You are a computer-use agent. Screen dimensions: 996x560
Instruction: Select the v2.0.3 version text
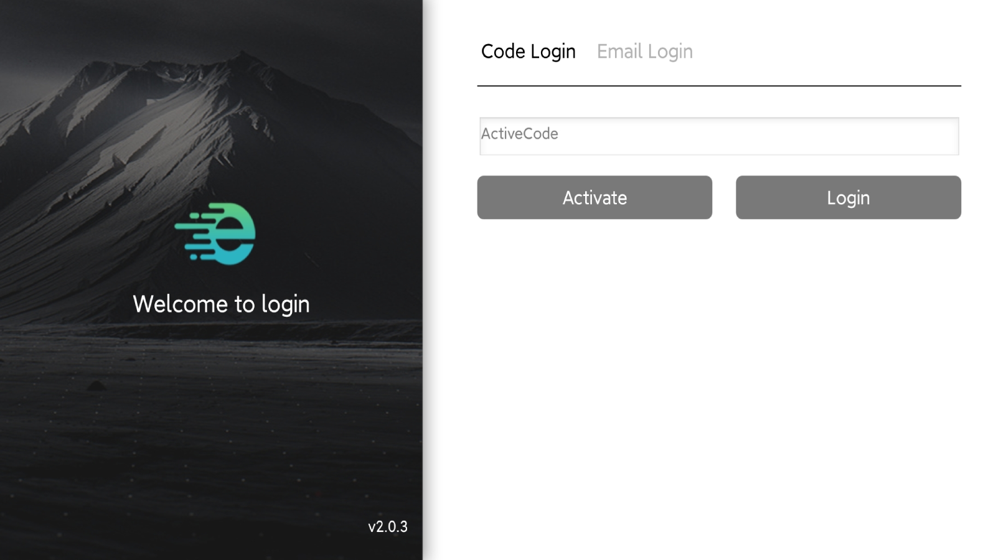click(x=388, y=527)
